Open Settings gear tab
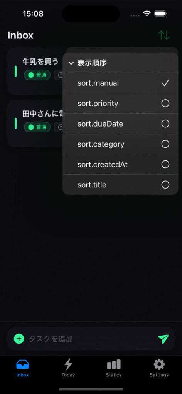This screenshot has width=182, height=394. coord(159,367)
